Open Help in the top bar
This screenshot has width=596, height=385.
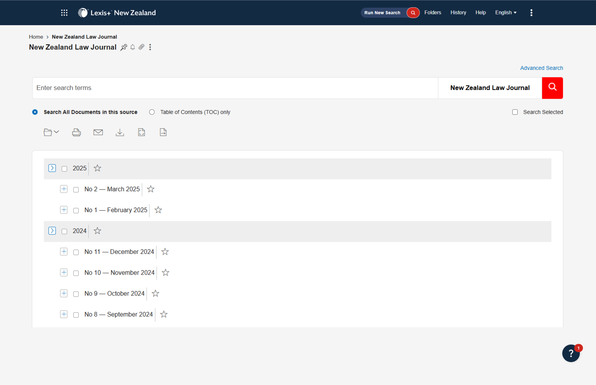pyautogui.click(x=480, y=13)
